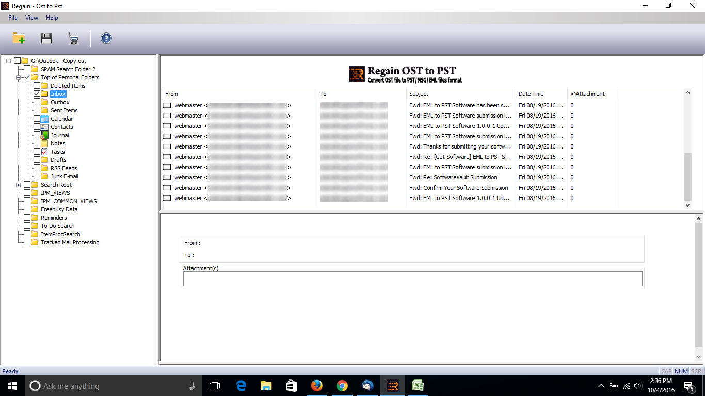Open Thunderbird from taskbar
The height and width of the screenshot is (396, 705).
[x=367, y=386]
